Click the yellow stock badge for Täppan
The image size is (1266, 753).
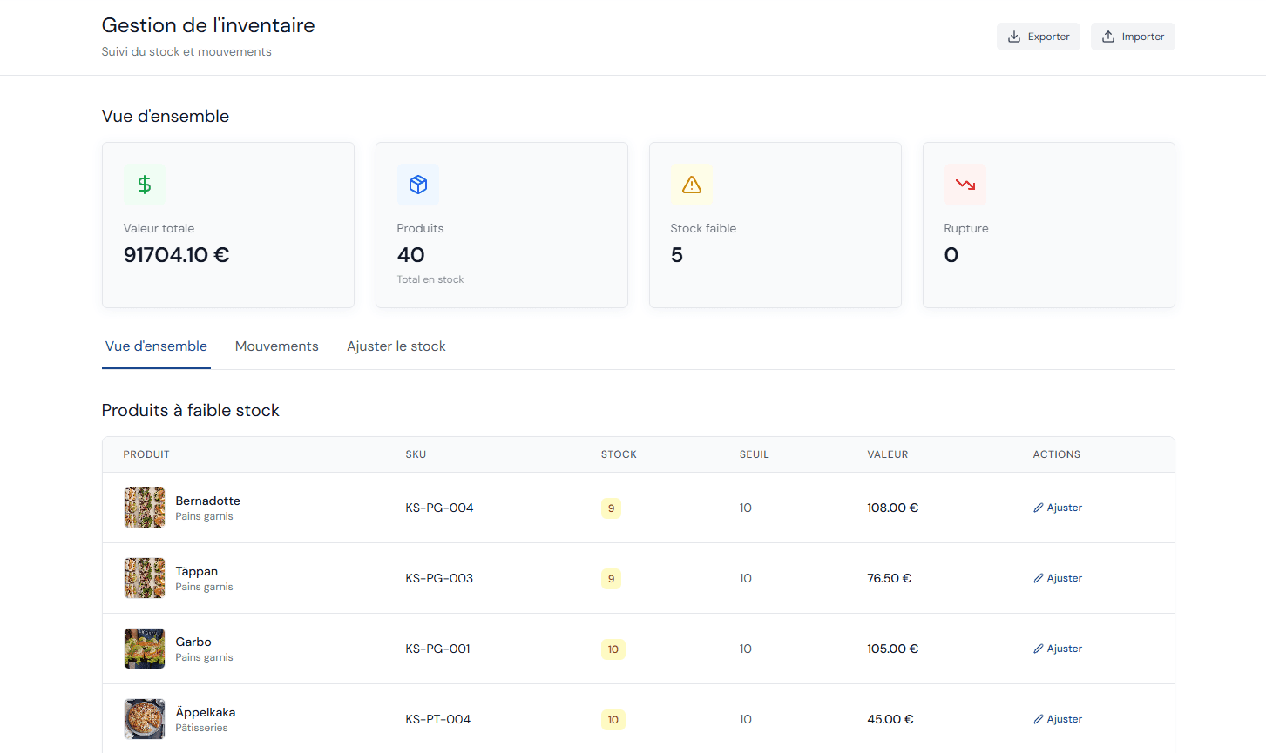(x=611, y=579)
